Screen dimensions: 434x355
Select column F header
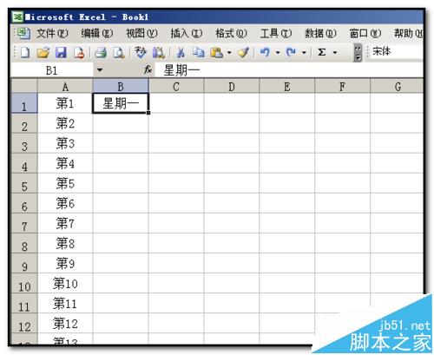342,87
